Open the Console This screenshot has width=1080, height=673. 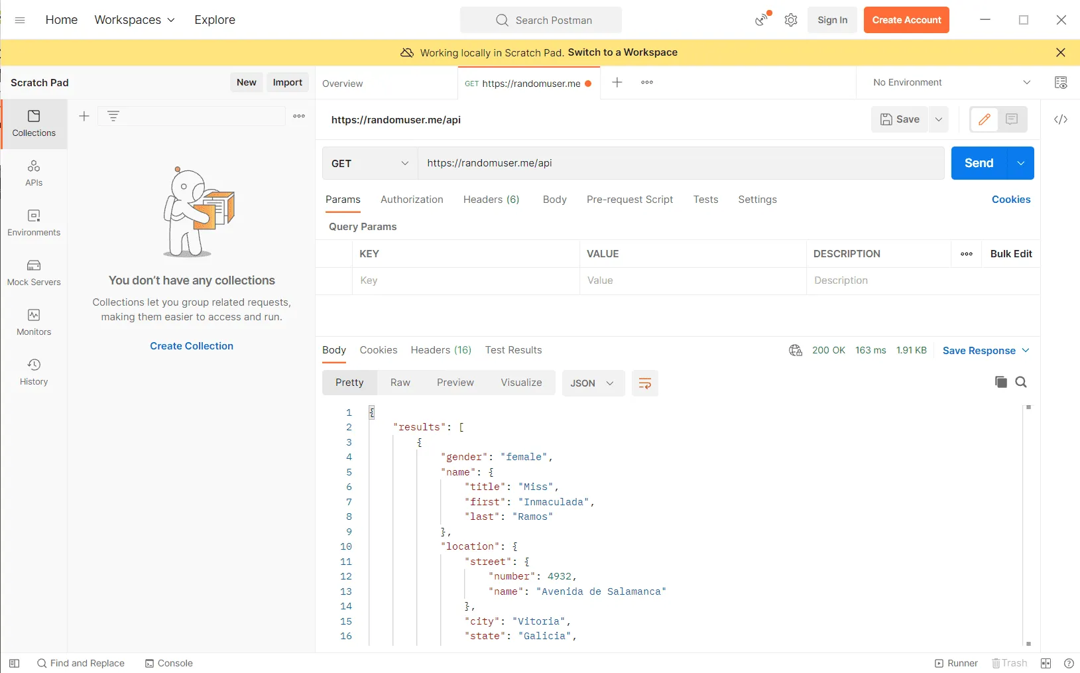pyautogui.click(x=169, y=663)
